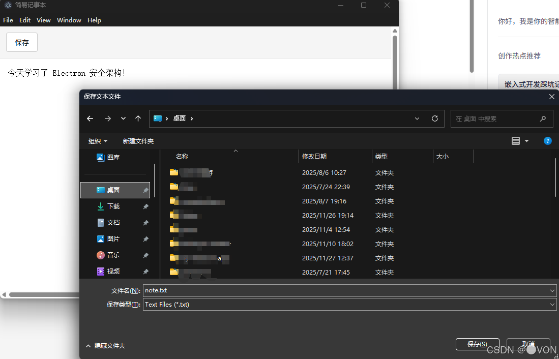This screenshot has height=359, width=559.
Task: Click the file list vertical scrollbar
Action: (555, 177)
